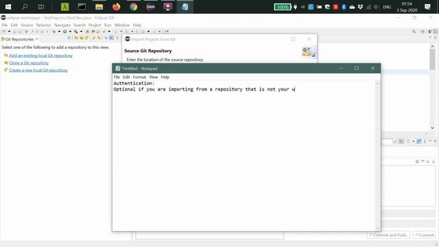Click the Eclipse search magnifier icon at toolbar right
This screenshot has height=247, width=439.
click(x=414, y=32)
